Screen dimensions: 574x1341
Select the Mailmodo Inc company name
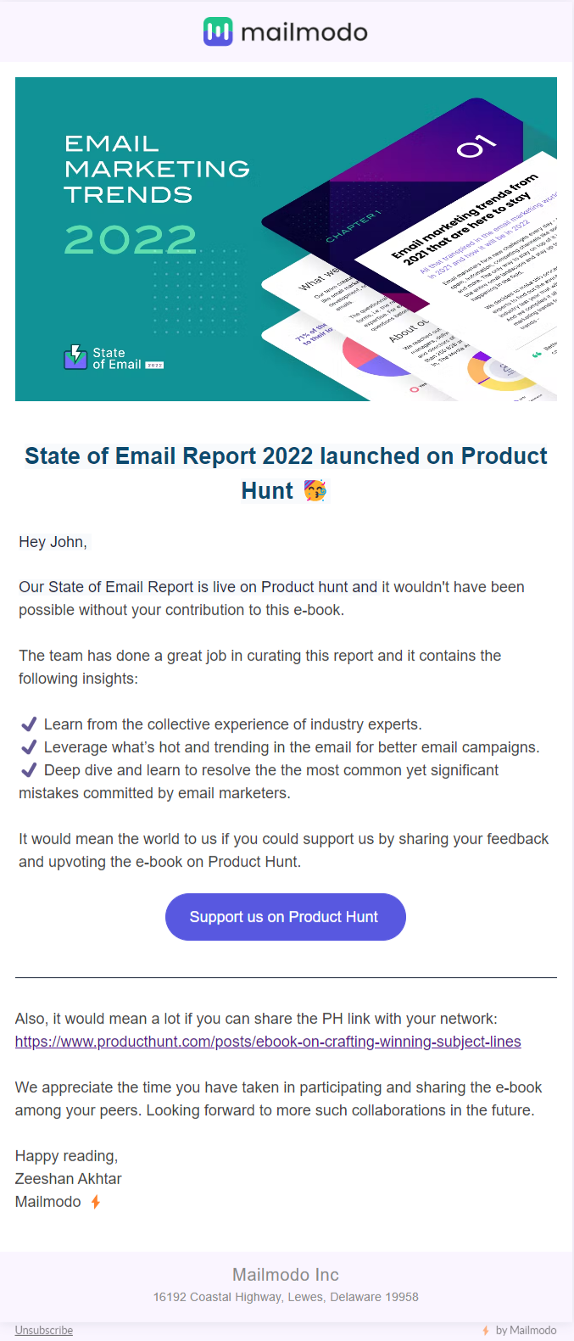(x=286, y=1274)
